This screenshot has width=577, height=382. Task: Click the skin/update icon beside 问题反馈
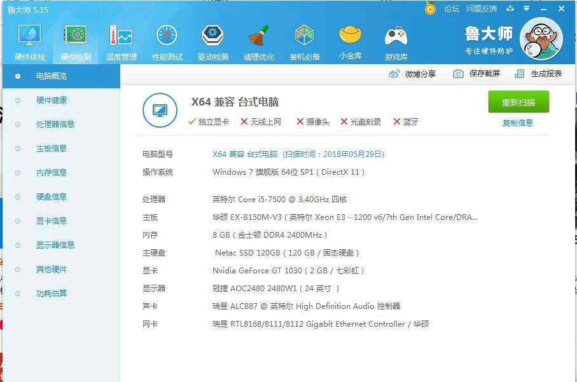pos(510,8)
